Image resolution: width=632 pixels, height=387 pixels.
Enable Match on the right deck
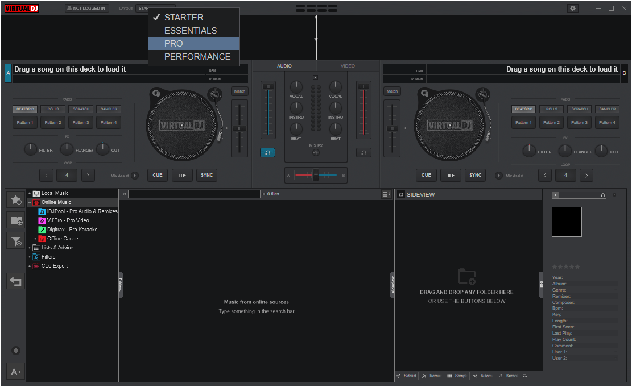coord(391,91)
